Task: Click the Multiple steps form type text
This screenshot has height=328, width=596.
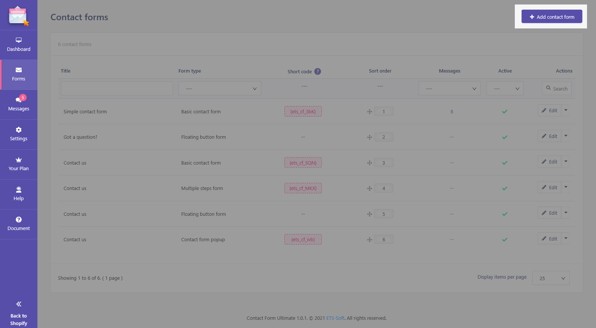Action: pyautogui.click(x=202, y=188)
